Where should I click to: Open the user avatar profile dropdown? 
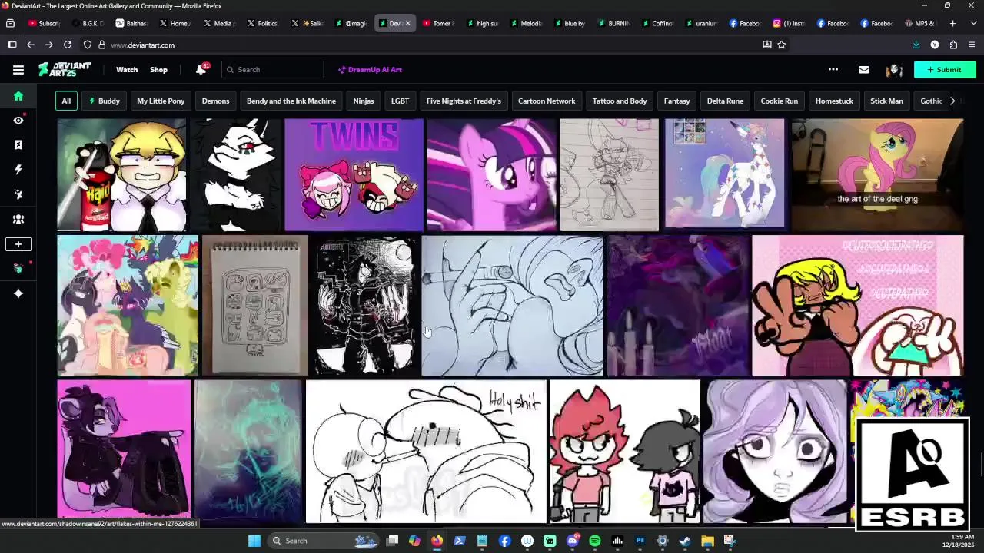point(893,70)
